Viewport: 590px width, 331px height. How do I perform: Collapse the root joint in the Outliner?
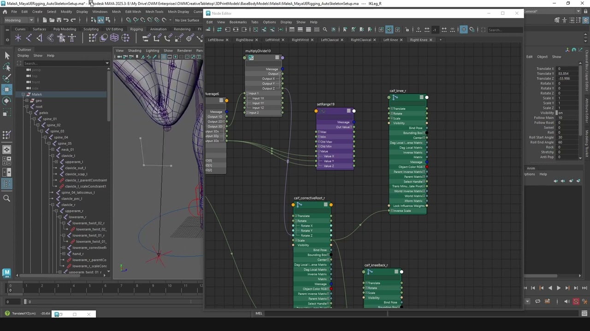point(27,107)
